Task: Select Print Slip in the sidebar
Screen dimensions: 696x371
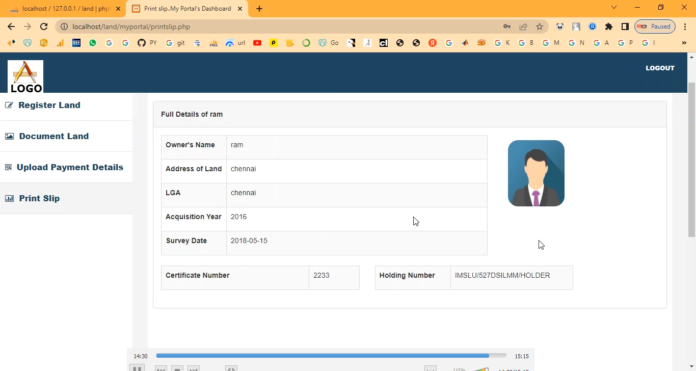Action: pyautogui.click(x=39, y=199)
